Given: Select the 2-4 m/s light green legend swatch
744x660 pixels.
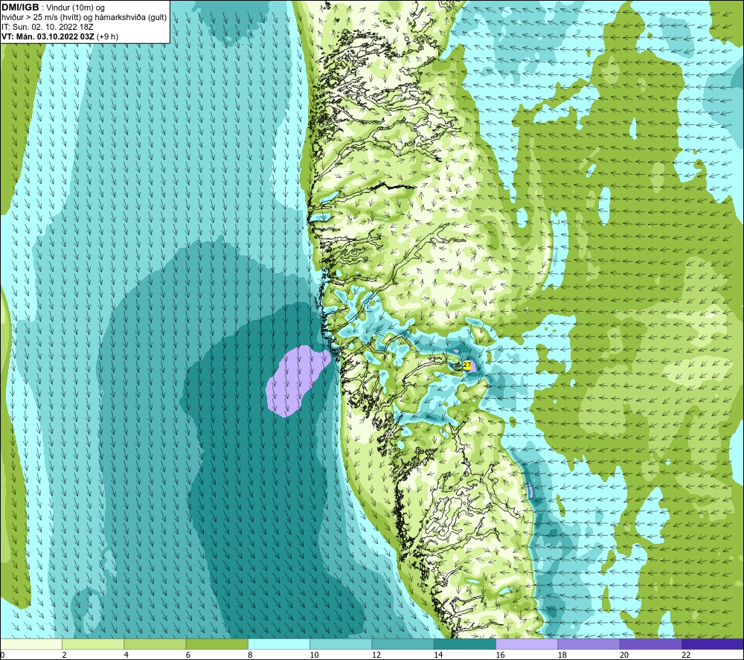Looking at the screenshot, I should pyautogui.click(x=93, y=644).
